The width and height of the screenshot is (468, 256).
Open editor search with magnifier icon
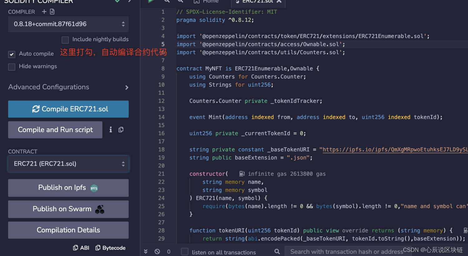point(167,2)
